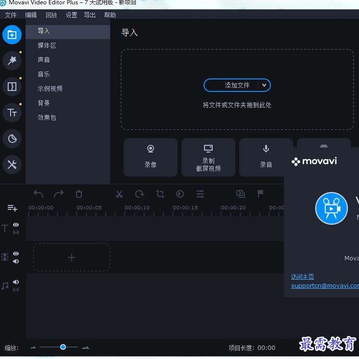Click the supportcn@movavi.com email link

coord(325,285)
